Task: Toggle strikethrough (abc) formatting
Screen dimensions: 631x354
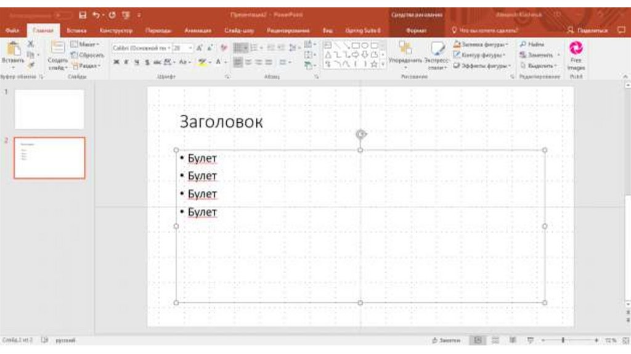Action: tap(157, 62)
